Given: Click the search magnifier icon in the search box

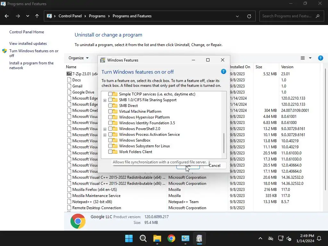Looking at the screenshot, I should [x=317, y=16].
